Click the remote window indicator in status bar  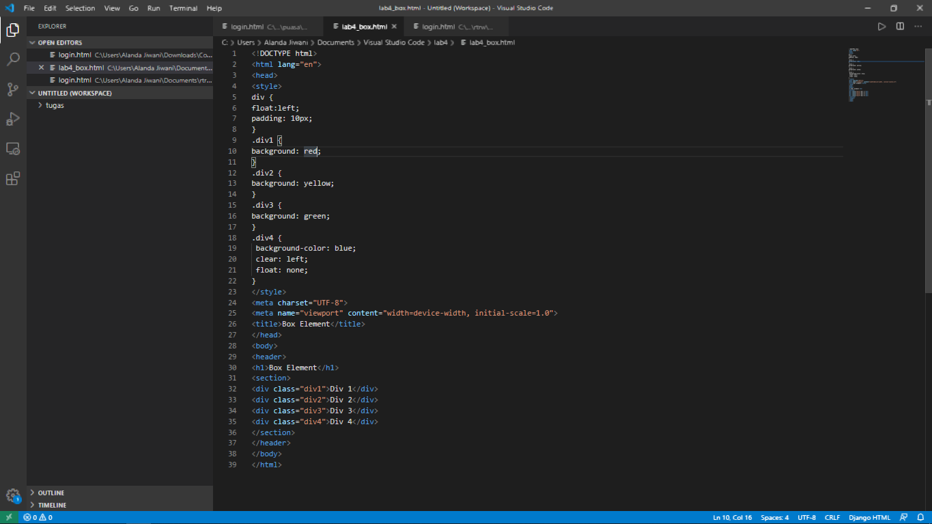(9, 517)
